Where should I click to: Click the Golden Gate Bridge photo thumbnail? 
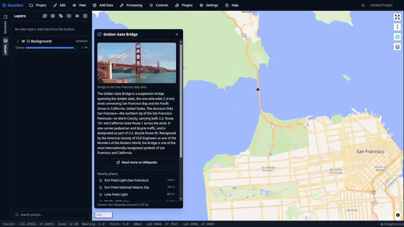(137, 63)
